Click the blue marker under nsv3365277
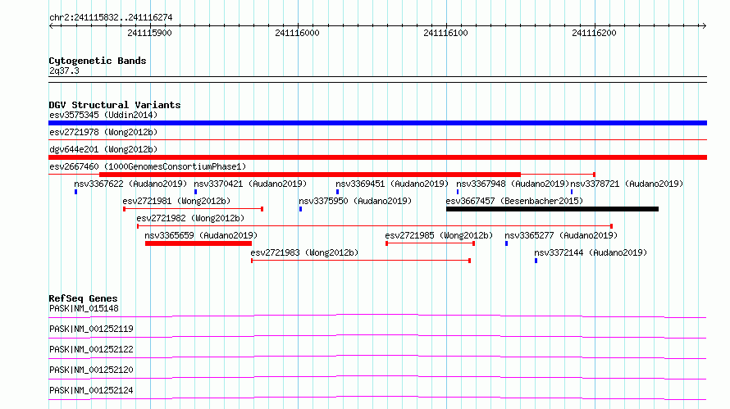The width and height of the screenshot is (730, 409). 507,243
